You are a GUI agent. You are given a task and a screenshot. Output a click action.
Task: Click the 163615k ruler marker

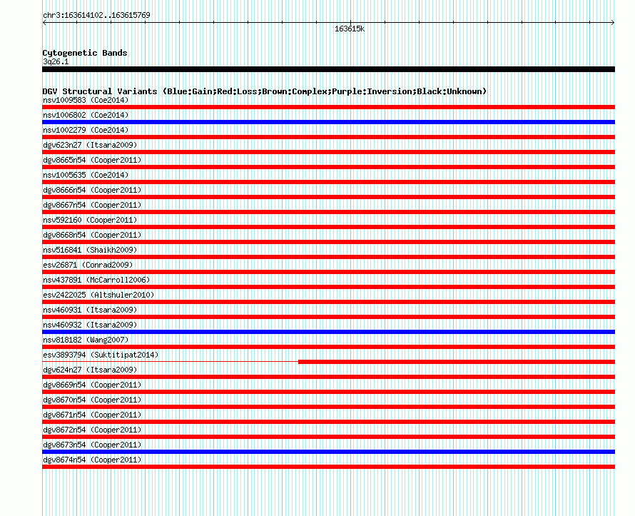pos(350,29)
